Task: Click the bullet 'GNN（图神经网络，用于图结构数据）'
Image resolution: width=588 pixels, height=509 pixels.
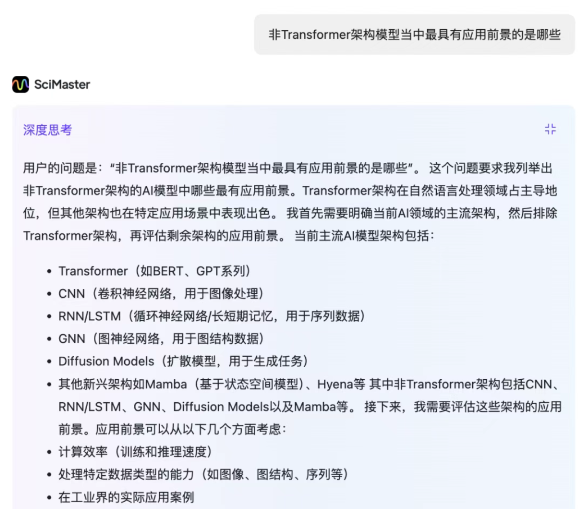Action: pyautogui.click(x=162, y=338)
